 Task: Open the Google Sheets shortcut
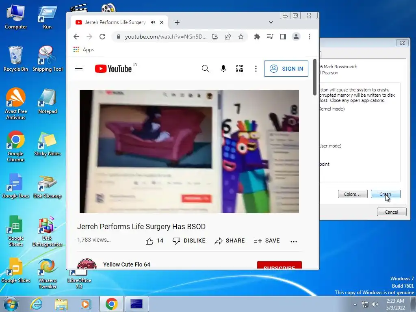[x=16, y=231]
